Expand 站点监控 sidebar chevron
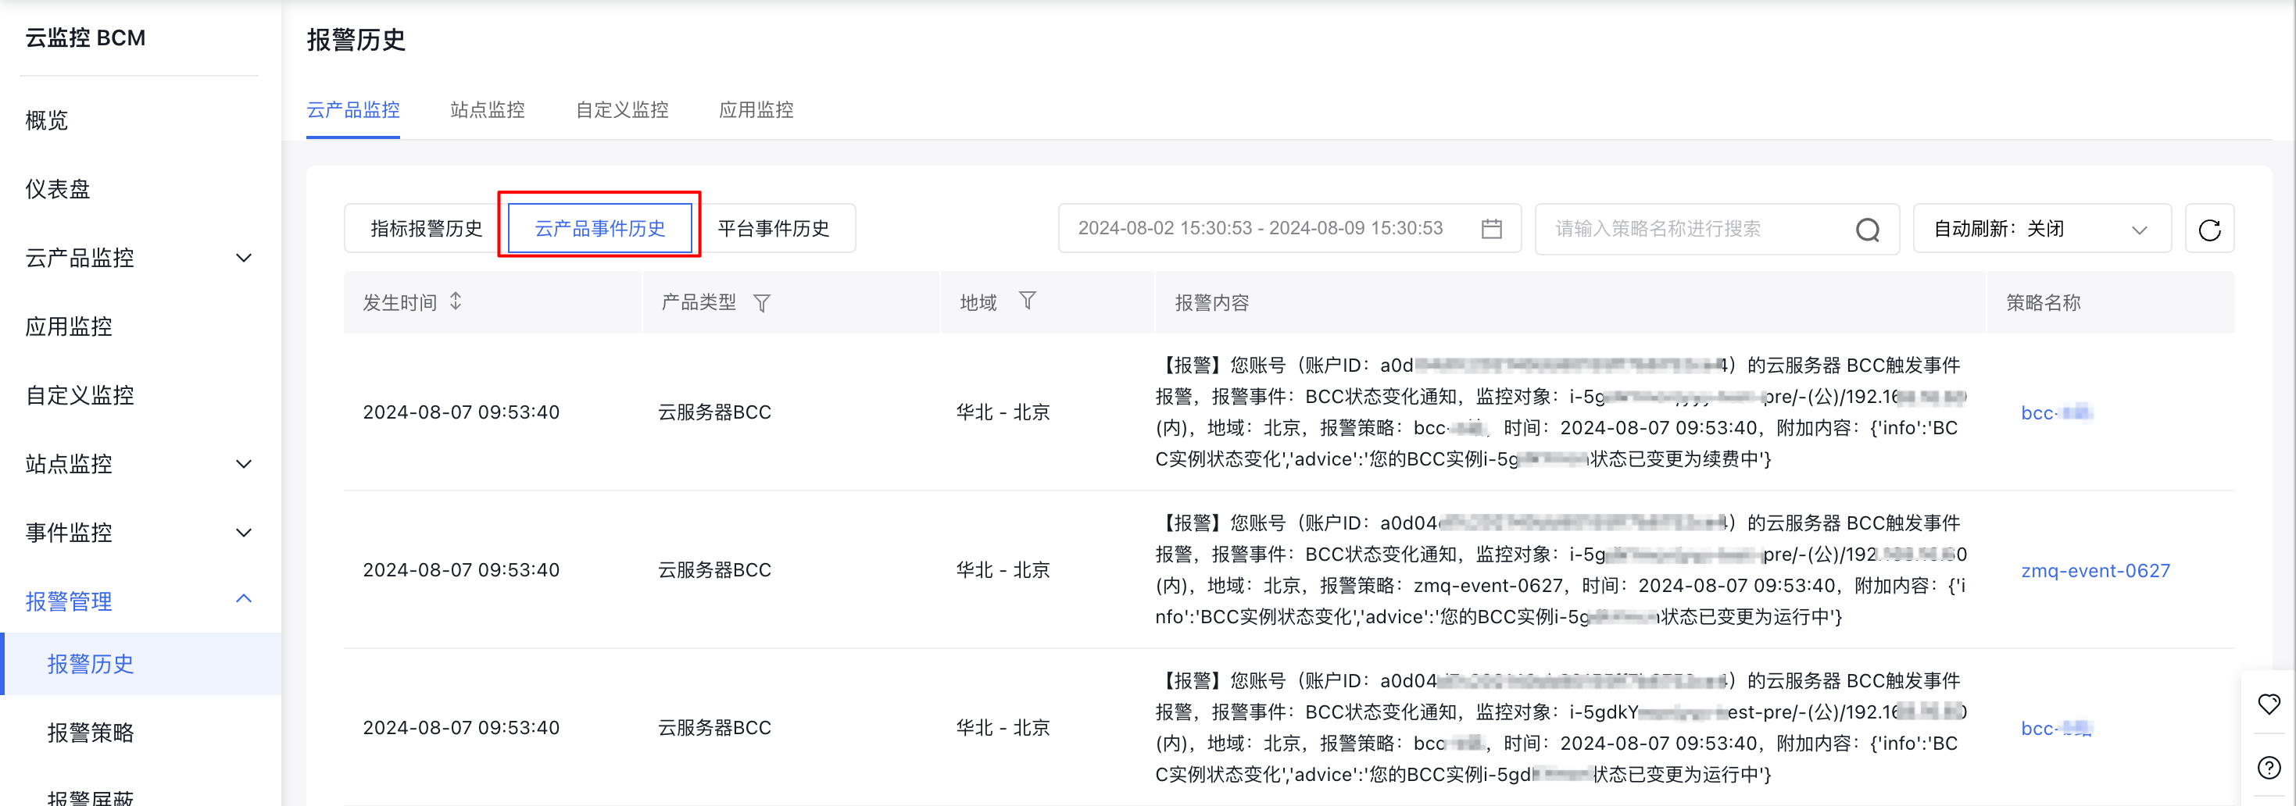 coord(243,463)
